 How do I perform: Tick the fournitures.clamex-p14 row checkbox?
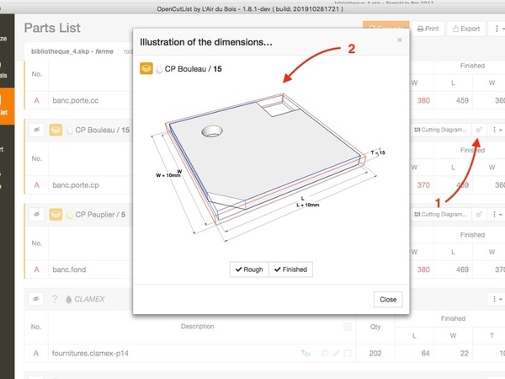(348, 354)
